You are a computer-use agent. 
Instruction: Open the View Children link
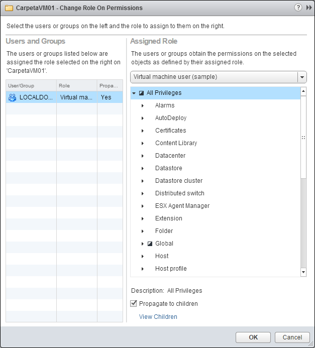click(158, 317)
